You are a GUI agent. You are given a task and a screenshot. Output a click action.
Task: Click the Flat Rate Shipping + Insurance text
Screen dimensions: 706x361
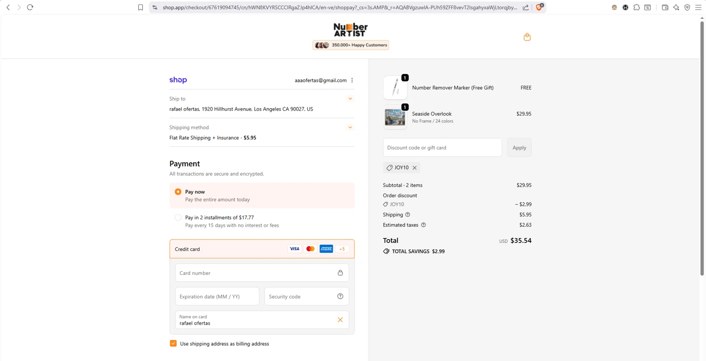click(x=204, y=138)
